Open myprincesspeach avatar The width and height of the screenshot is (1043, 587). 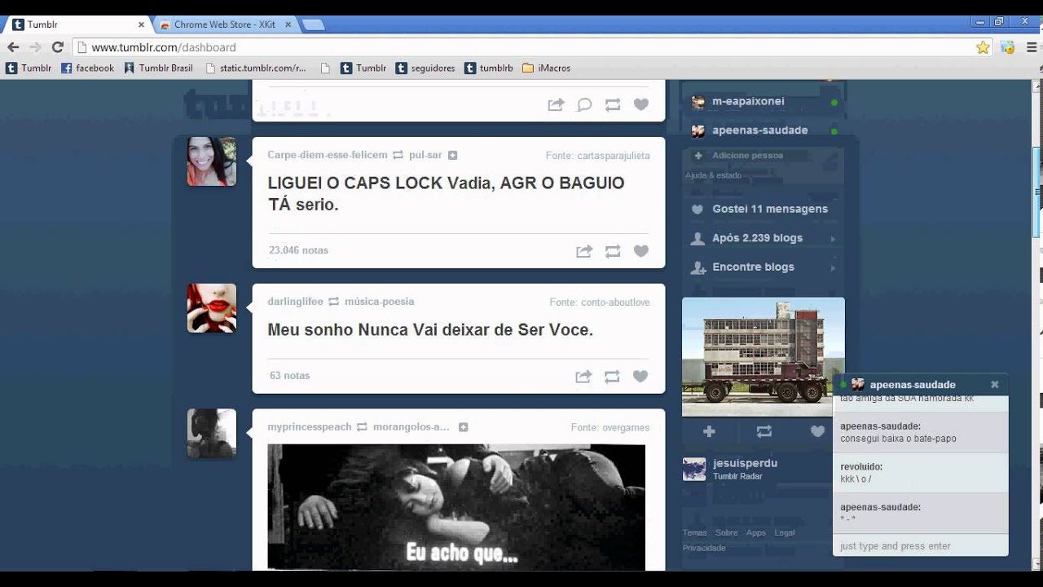click(x=212, y=434)
